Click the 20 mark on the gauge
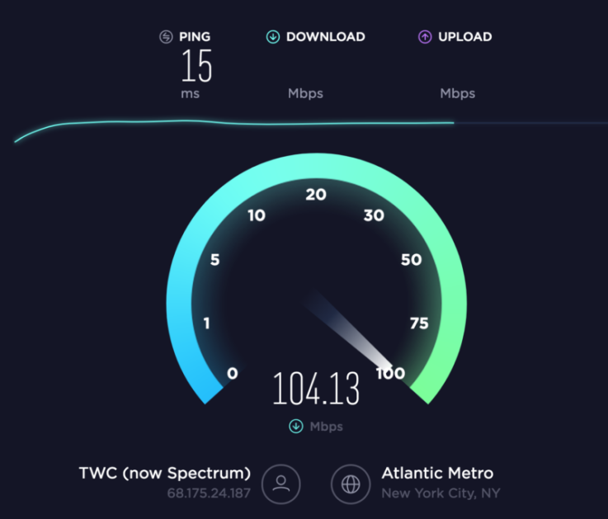Image resolution: width=608 pixels, height=519 pixels. point(316,195)
